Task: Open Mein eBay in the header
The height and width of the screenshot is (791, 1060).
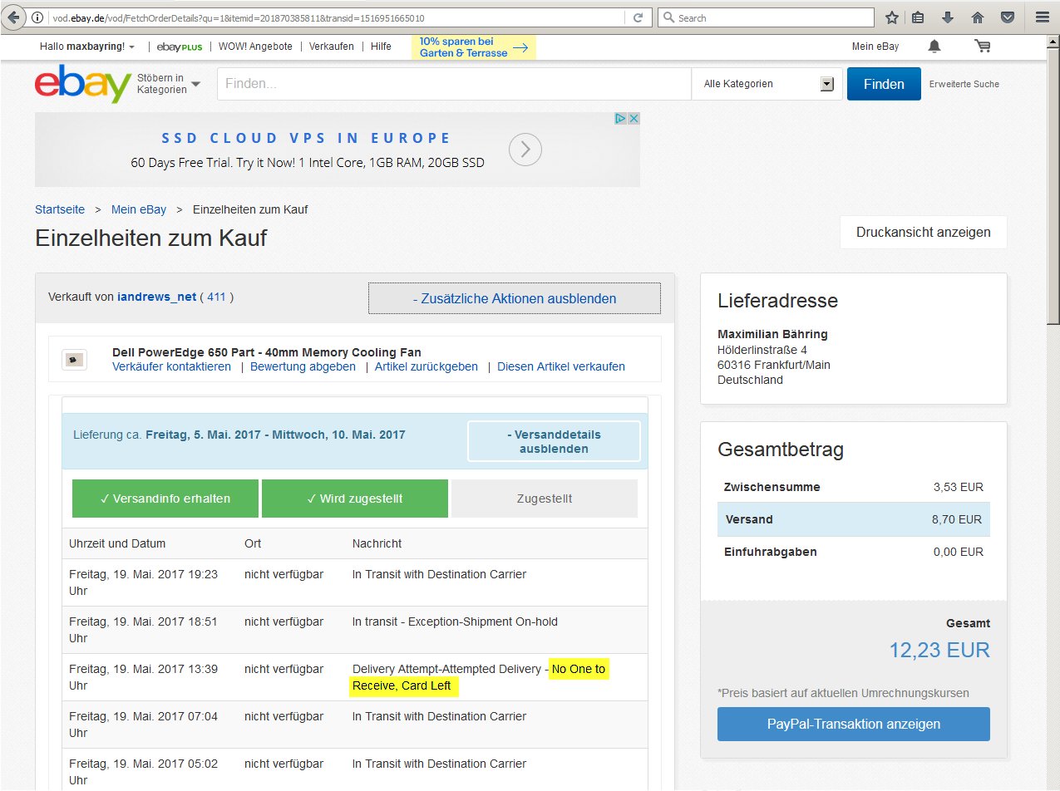Action: pyautogui.click(x=875, y=47)
